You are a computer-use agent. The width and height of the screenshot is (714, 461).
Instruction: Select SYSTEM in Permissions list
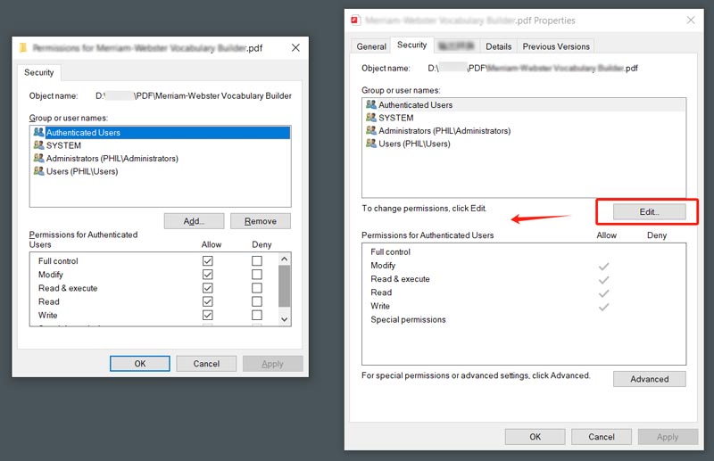[161, 145]
